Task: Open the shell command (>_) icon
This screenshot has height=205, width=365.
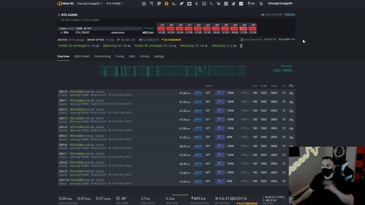Action: click(x=174, y=3)
